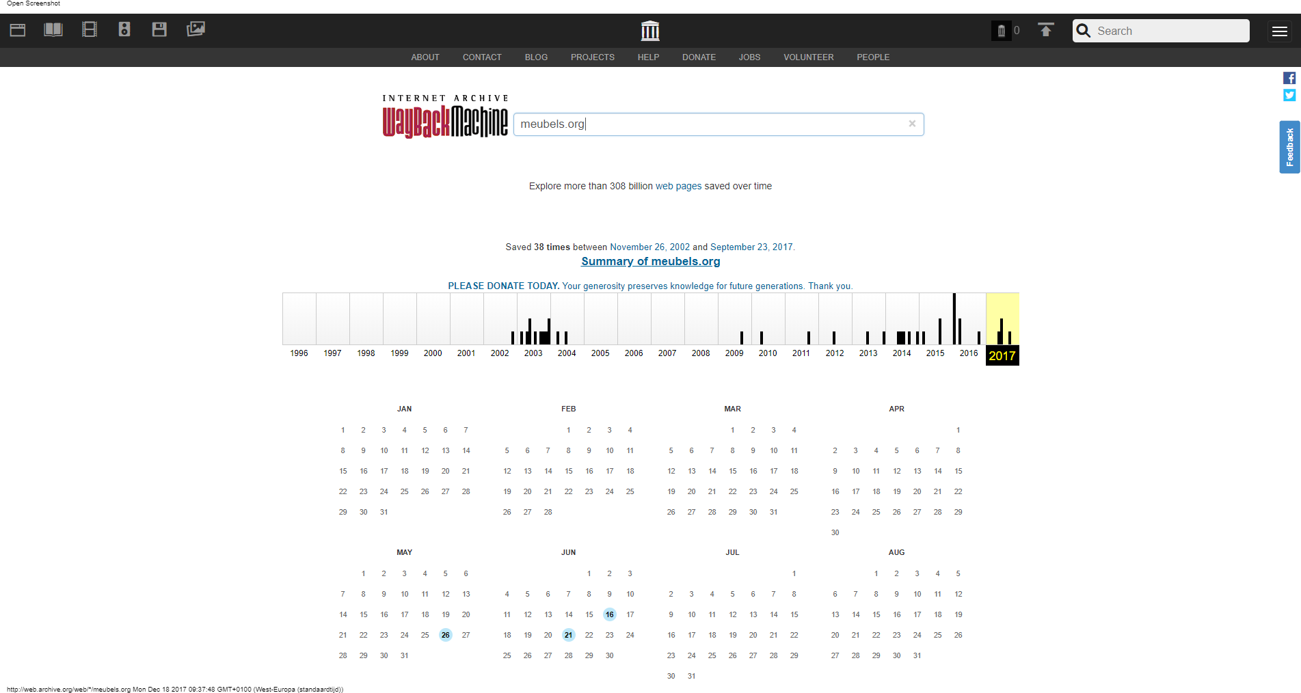
Task: Select year 2003 on timeline
Action: coord(533,353)
